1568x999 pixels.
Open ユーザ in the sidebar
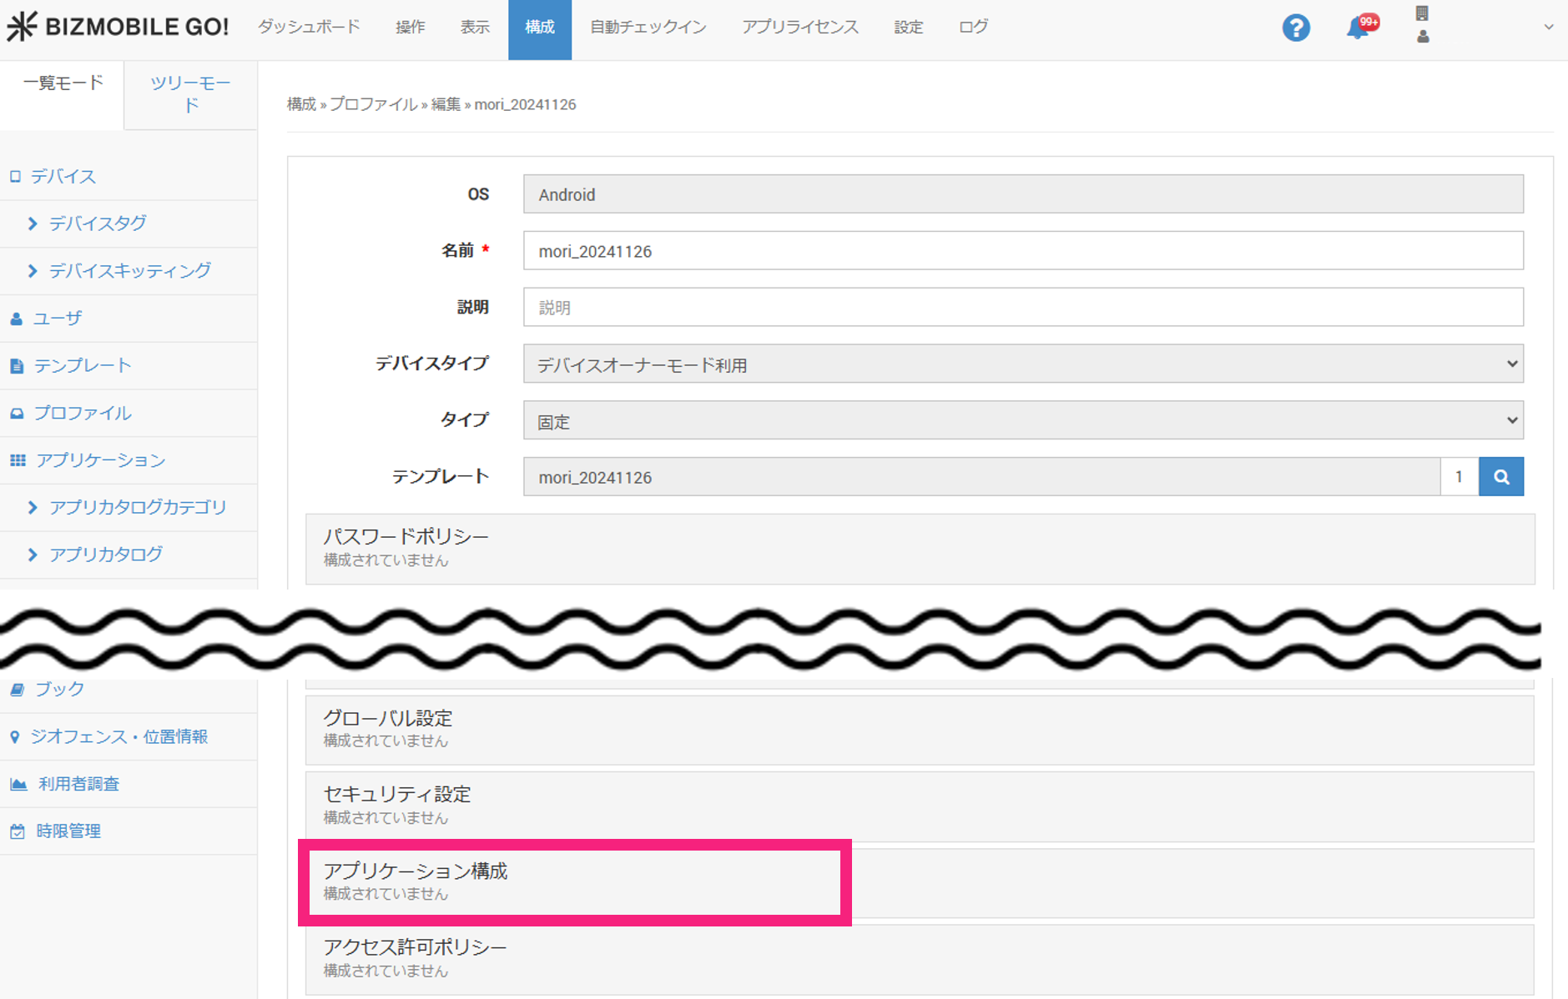(57, 319)
